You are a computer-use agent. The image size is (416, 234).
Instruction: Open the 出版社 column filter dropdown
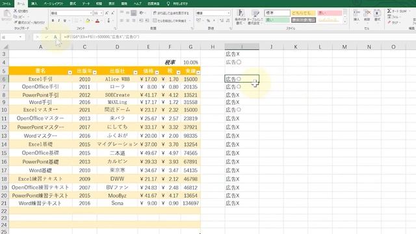[x=135, y=72]
